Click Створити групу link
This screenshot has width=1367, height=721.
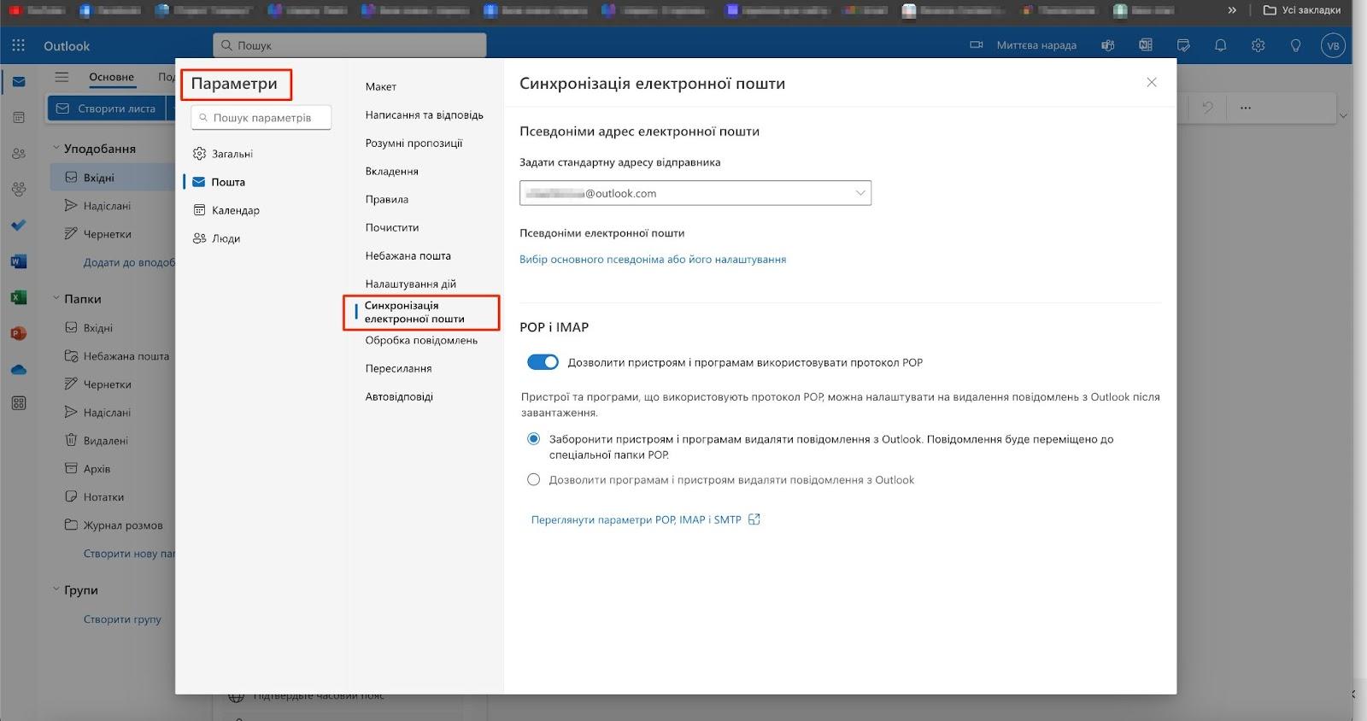pos(122,619)
